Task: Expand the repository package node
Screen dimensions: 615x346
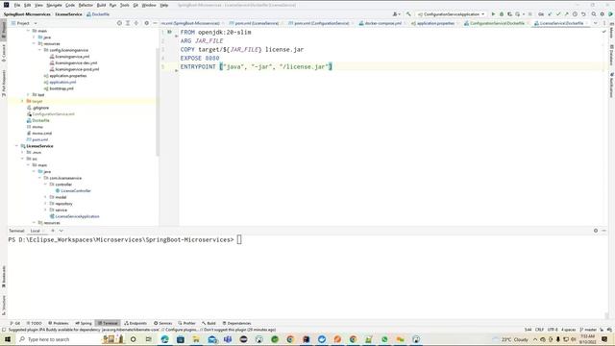Action: pyautogui.click(x=45, y=204)
